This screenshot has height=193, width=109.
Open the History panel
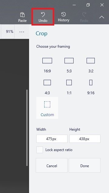(x=64, y=17)
